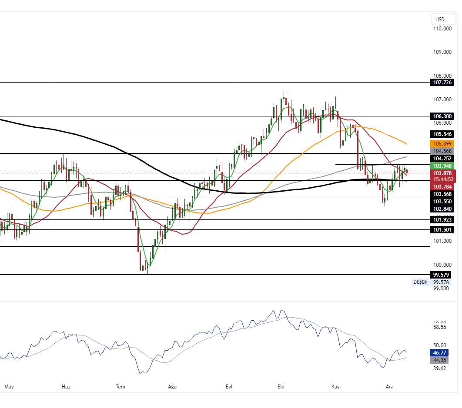Click the Düşük low price tag
This screenshot has height=408, width=462.
click(420, 282)
